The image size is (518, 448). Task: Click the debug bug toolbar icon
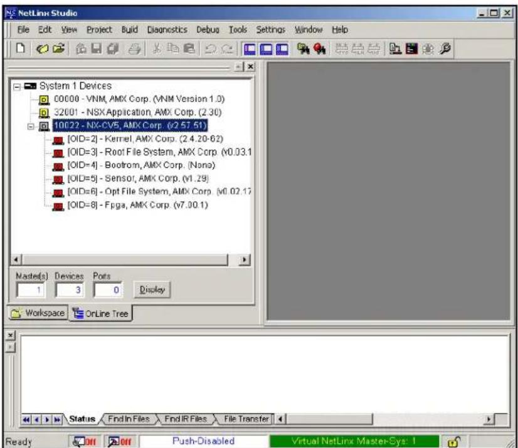428,49
